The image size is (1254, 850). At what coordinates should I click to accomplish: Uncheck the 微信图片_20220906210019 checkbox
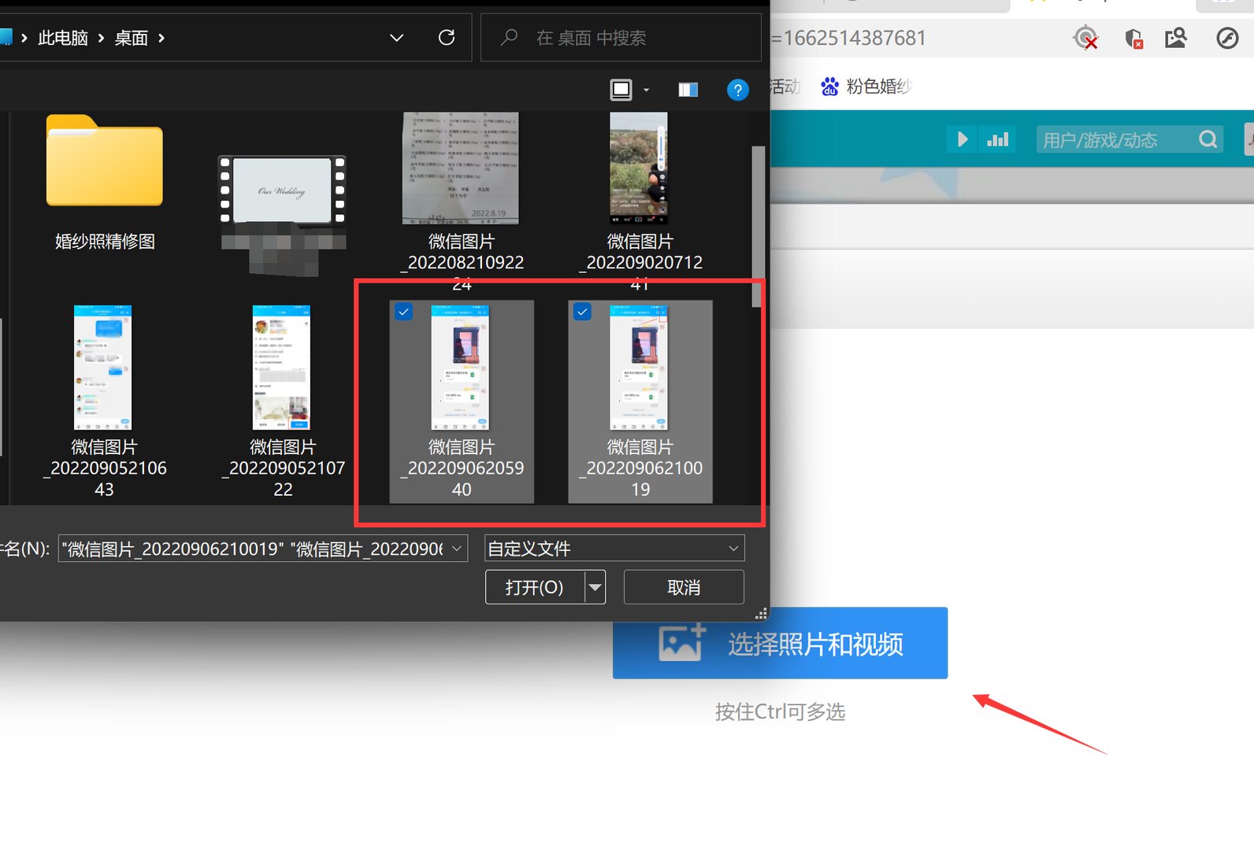pyautogui.click(x=582, y=312)
